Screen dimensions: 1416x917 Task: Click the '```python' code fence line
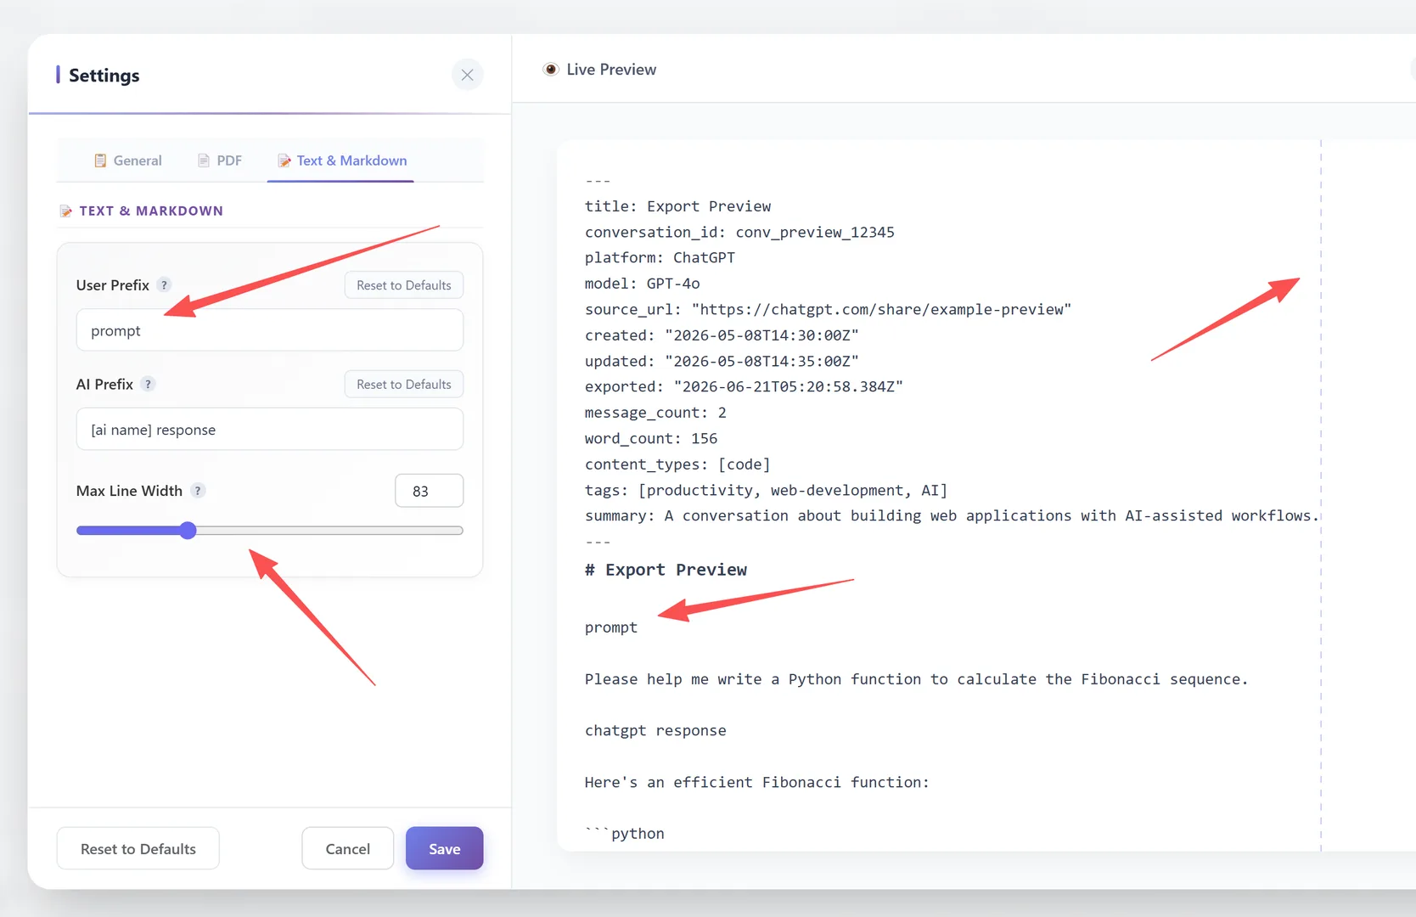point(625,834)
